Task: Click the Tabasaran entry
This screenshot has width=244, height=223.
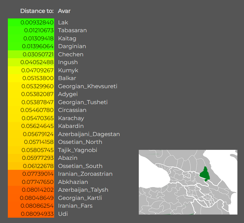Action: tap(72, 30)
